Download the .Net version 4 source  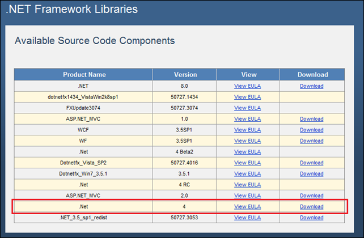[311, 206]
